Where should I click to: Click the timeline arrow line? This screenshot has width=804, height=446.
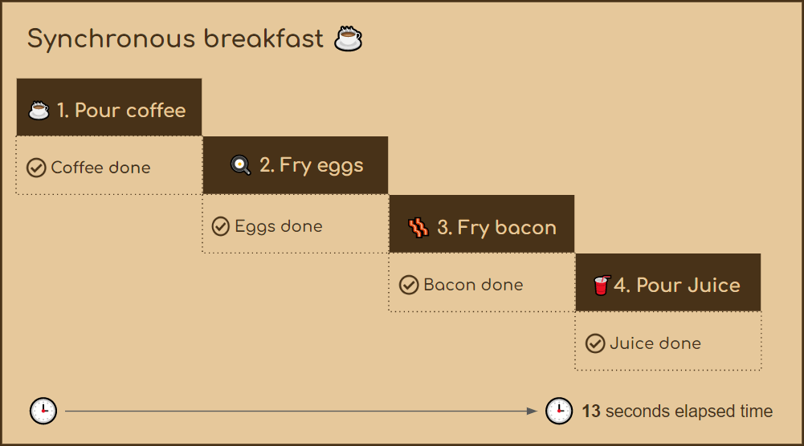click(301, 411)
